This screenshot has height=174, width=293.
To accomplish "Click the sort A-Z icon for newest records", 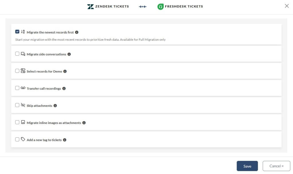I will point(23,31).
